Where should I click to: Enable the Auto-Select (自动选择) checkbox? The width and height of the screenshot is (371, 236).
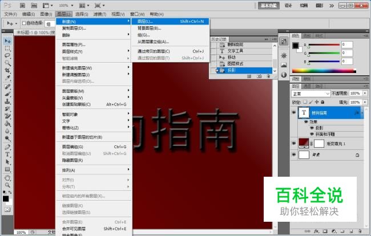(24, 23)
